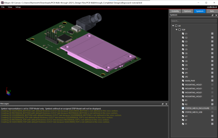Collapse the TOP layer tree arrow

[177, 30]
